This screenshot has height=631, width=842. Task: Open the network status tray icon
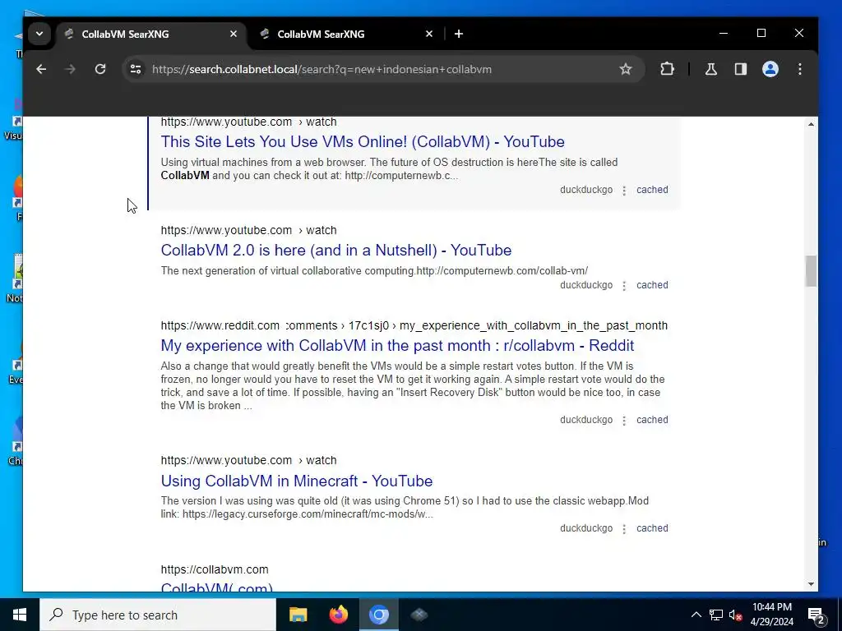coord(716,615)
